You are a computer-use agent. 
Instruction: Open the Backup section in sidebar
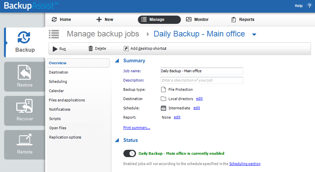[25, 42]
